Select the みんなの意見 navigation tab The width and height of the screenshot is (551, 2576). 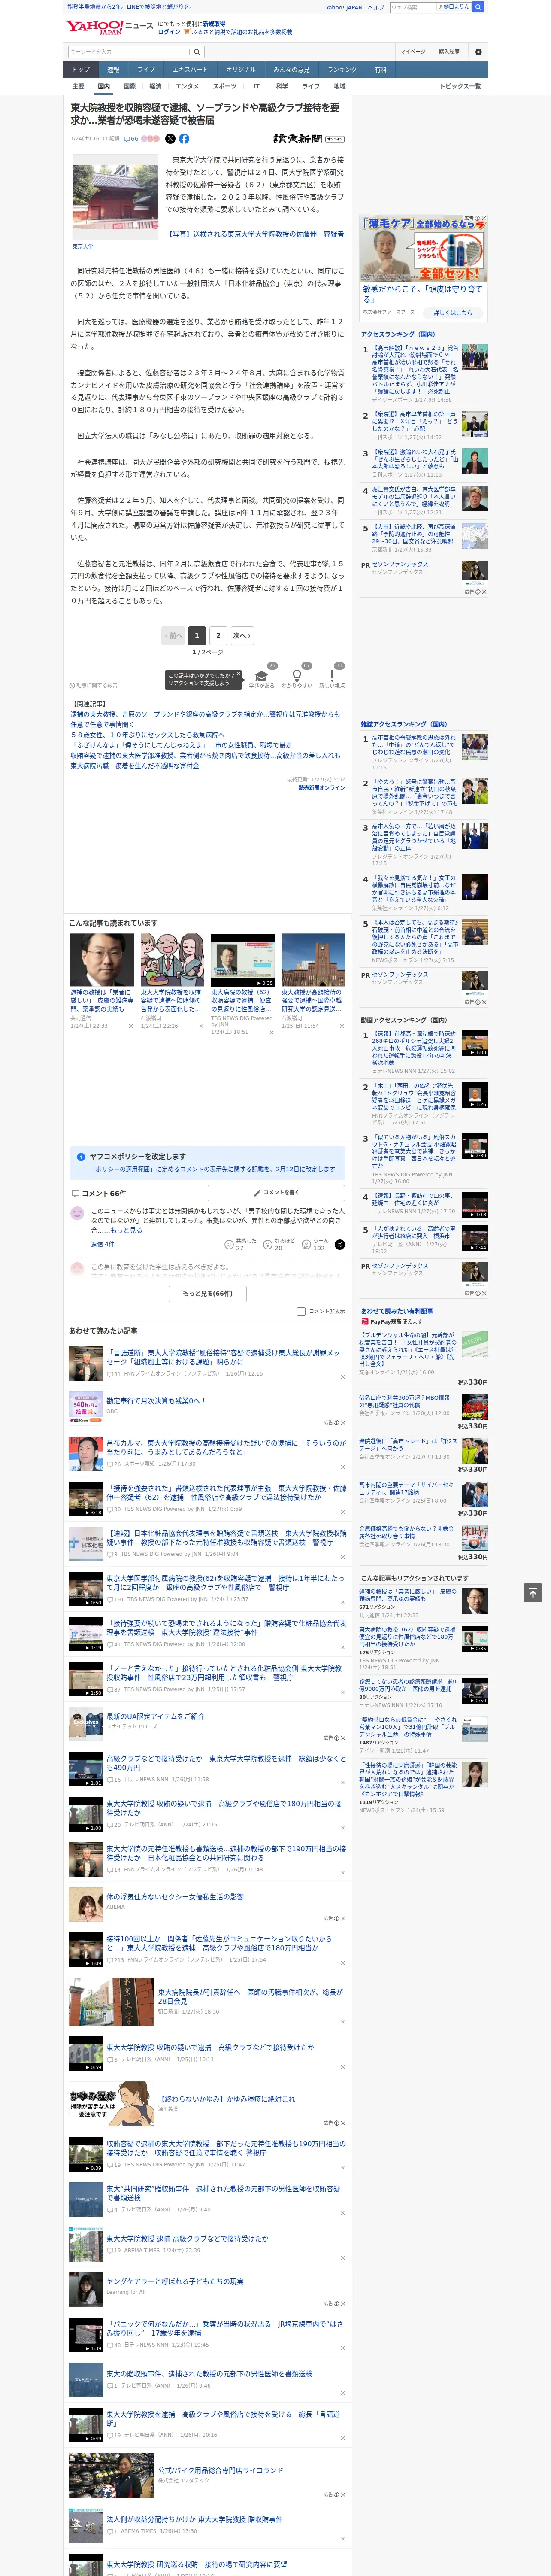[x=291, y=70]
